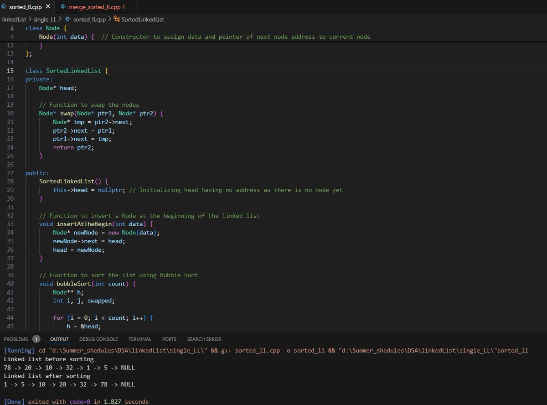Click the insertAtTheBegin function declaration
Viewport: 547px width, 405px height.
(96, 224)
